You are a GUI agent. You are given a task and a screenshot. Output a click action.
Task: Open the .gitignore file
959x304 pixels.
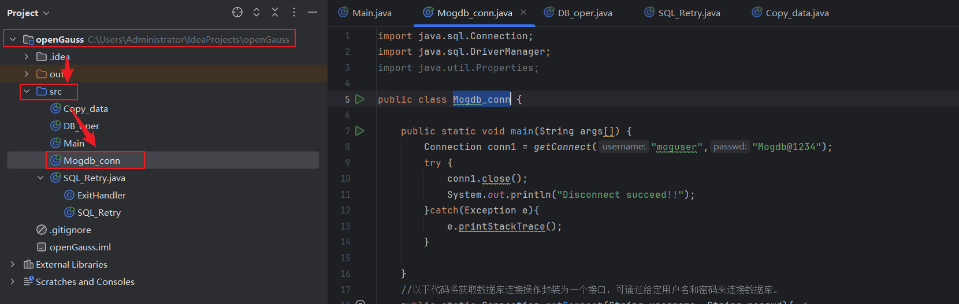(70, 230)
